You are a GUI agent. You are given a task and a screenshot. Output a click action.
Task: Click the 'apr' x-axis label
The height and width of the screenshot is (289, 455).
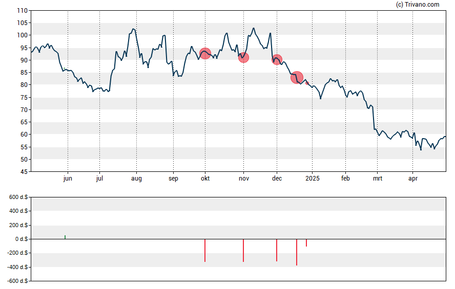point(413,179)
